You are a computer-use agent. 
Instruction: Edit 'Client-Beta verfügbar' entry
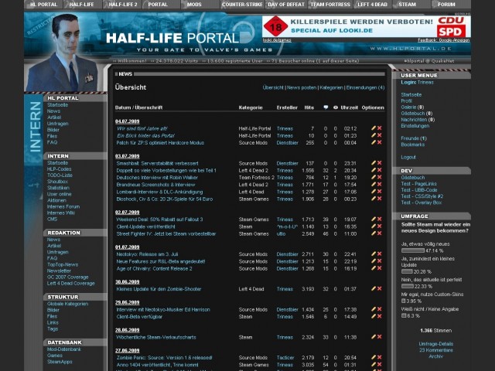pyautogui.click(x=374, y=316)
